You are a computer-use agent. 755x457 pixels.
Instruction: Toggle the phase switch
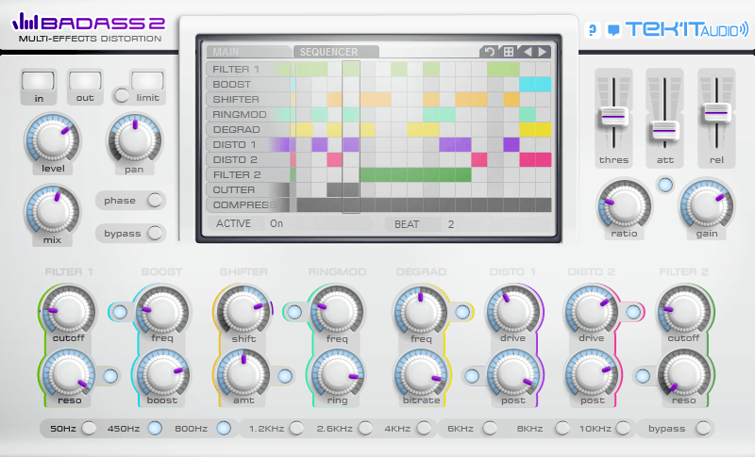(155, 200)
